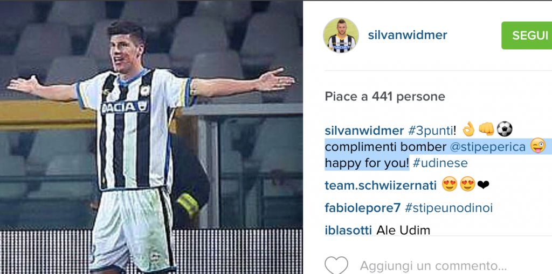Click the footballer photo of the post
Image resolution: width=552 pixels, height=274 pixels.
151,138
